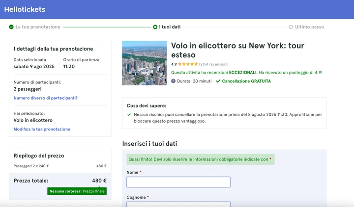Select the I tuoi dati step
This screenshot has width=354, height=207.
[170, 27]
